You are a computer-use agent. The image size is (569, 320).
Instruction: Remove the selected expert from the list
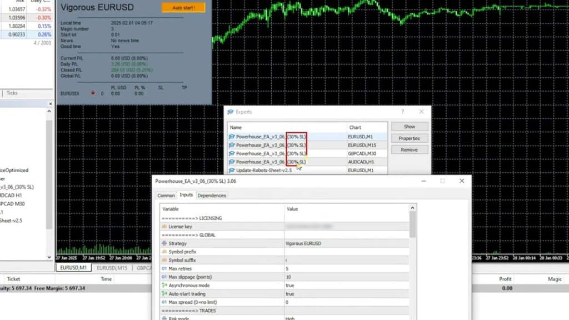click(x=409, y=149)
